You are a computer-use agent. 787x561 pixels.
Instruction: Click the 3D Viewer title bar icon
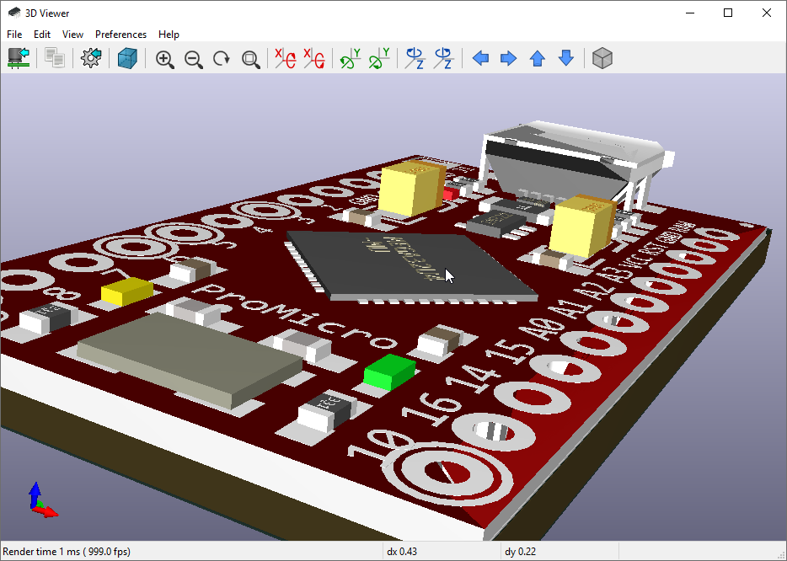pos(14,13)
